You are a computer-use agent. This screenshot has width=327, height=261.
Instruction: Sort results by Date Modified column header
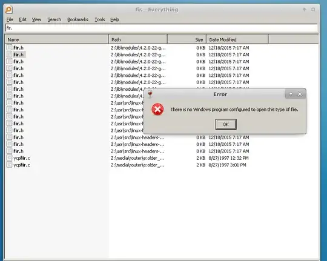coord(237,39)
